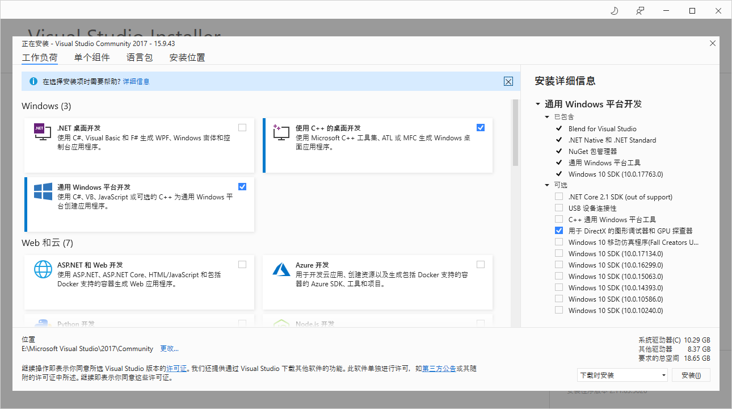The image size is (732, 409).
Task: Open the 下载时安装 install mode dropdown
Action: click(x=622, y=375)
